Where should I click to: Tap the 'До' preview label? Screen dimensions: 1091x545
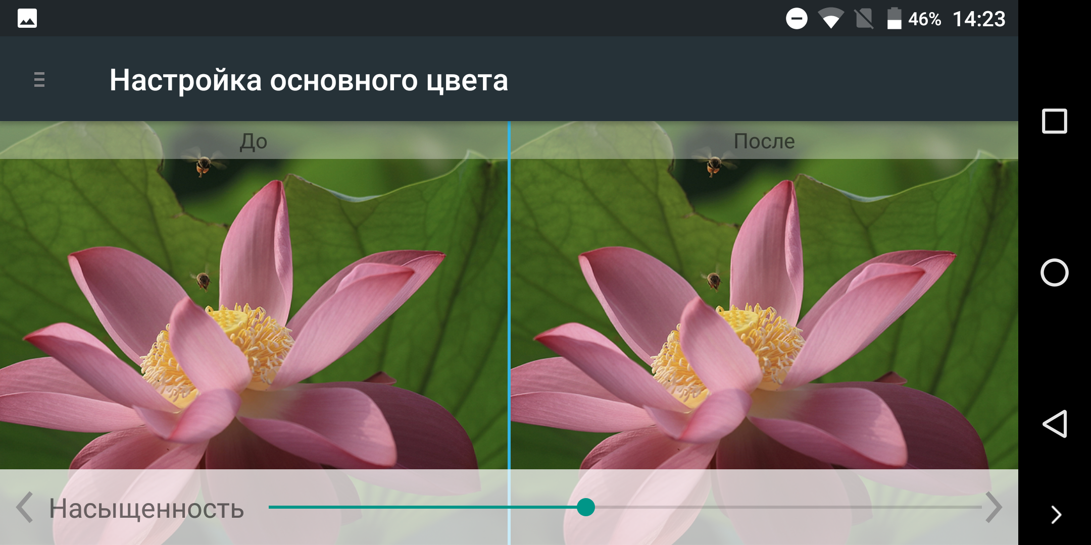coord(254,142)
